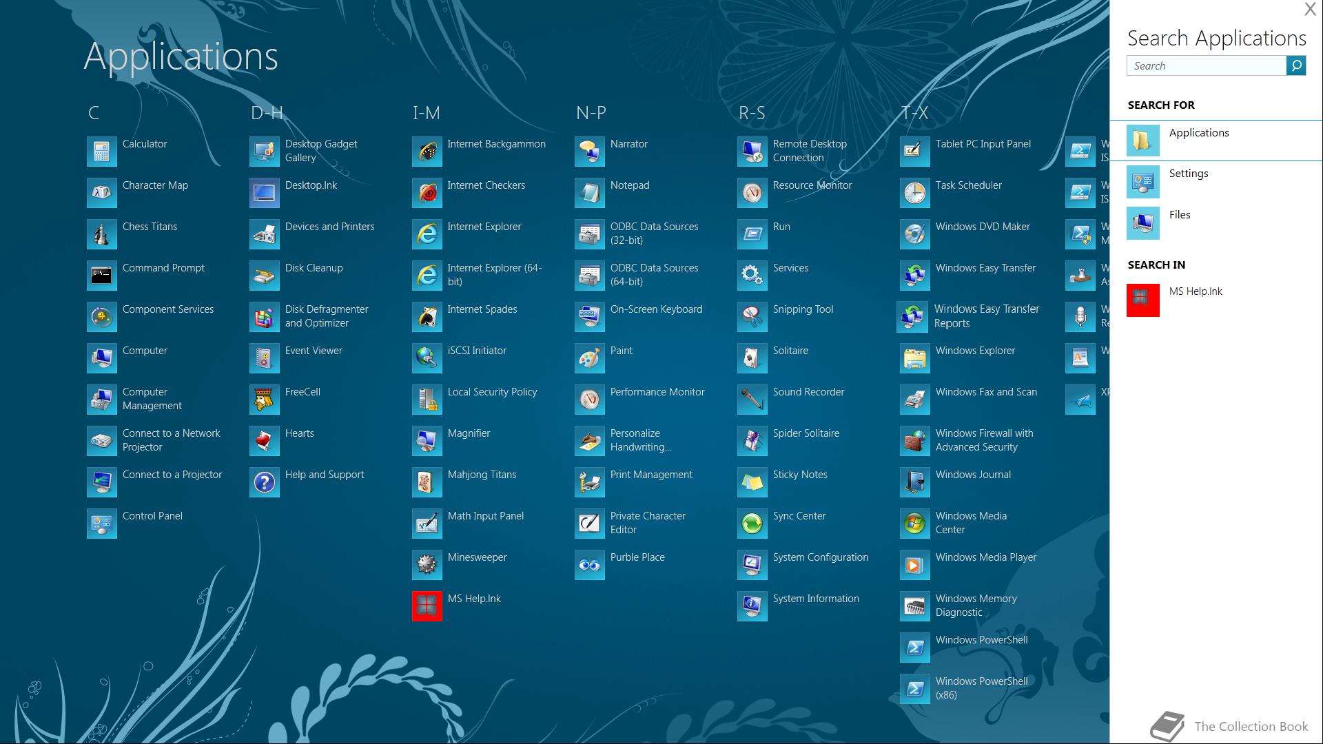Open Internet Explorer icon
The width and height of the screenshot is (1323, 744).
click(427, 234)
